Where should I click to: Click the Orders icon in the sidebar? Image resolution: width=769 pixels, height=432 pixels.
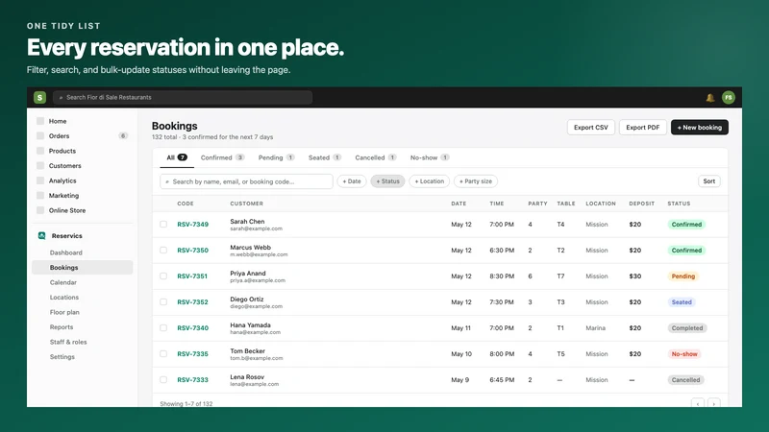point(40,135)
